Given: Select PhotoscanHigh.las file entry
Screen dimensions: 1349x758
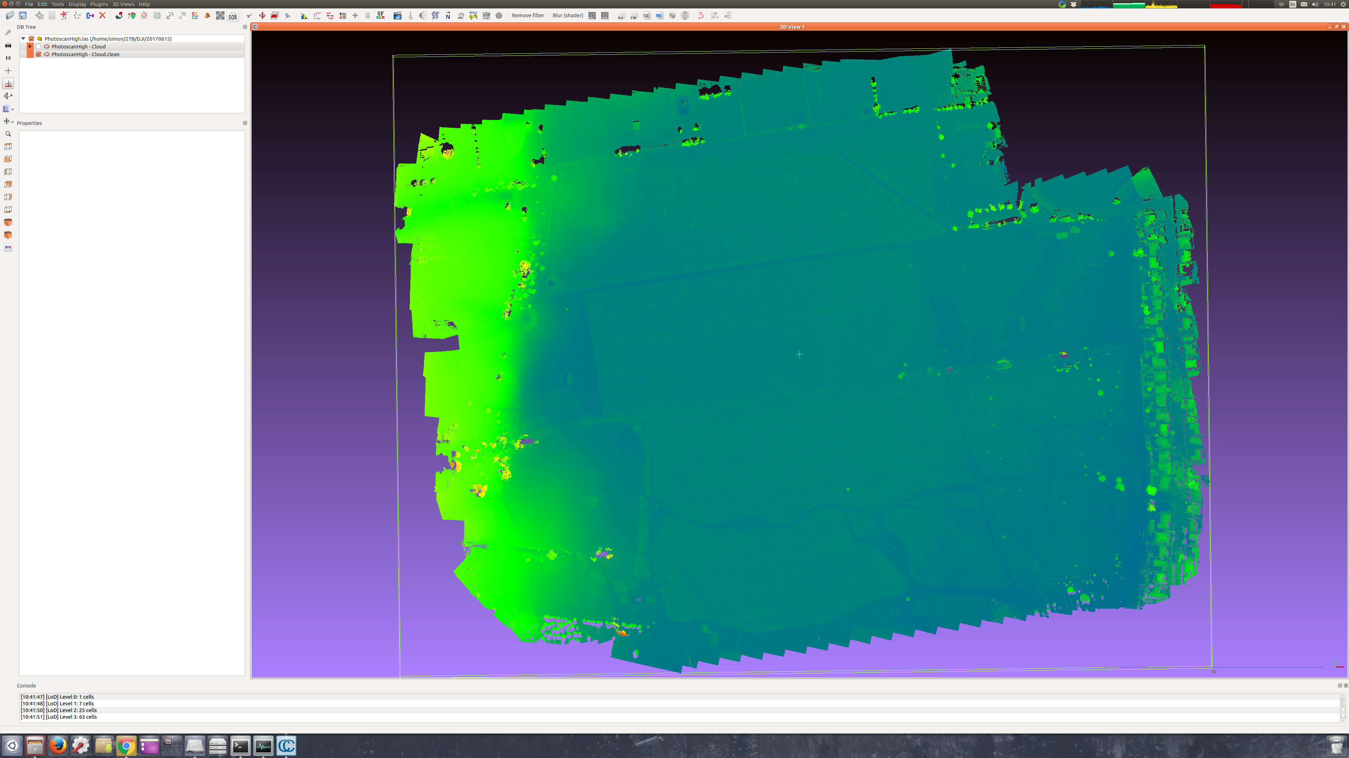Looking at the screenshot, I should click(108, 39).
